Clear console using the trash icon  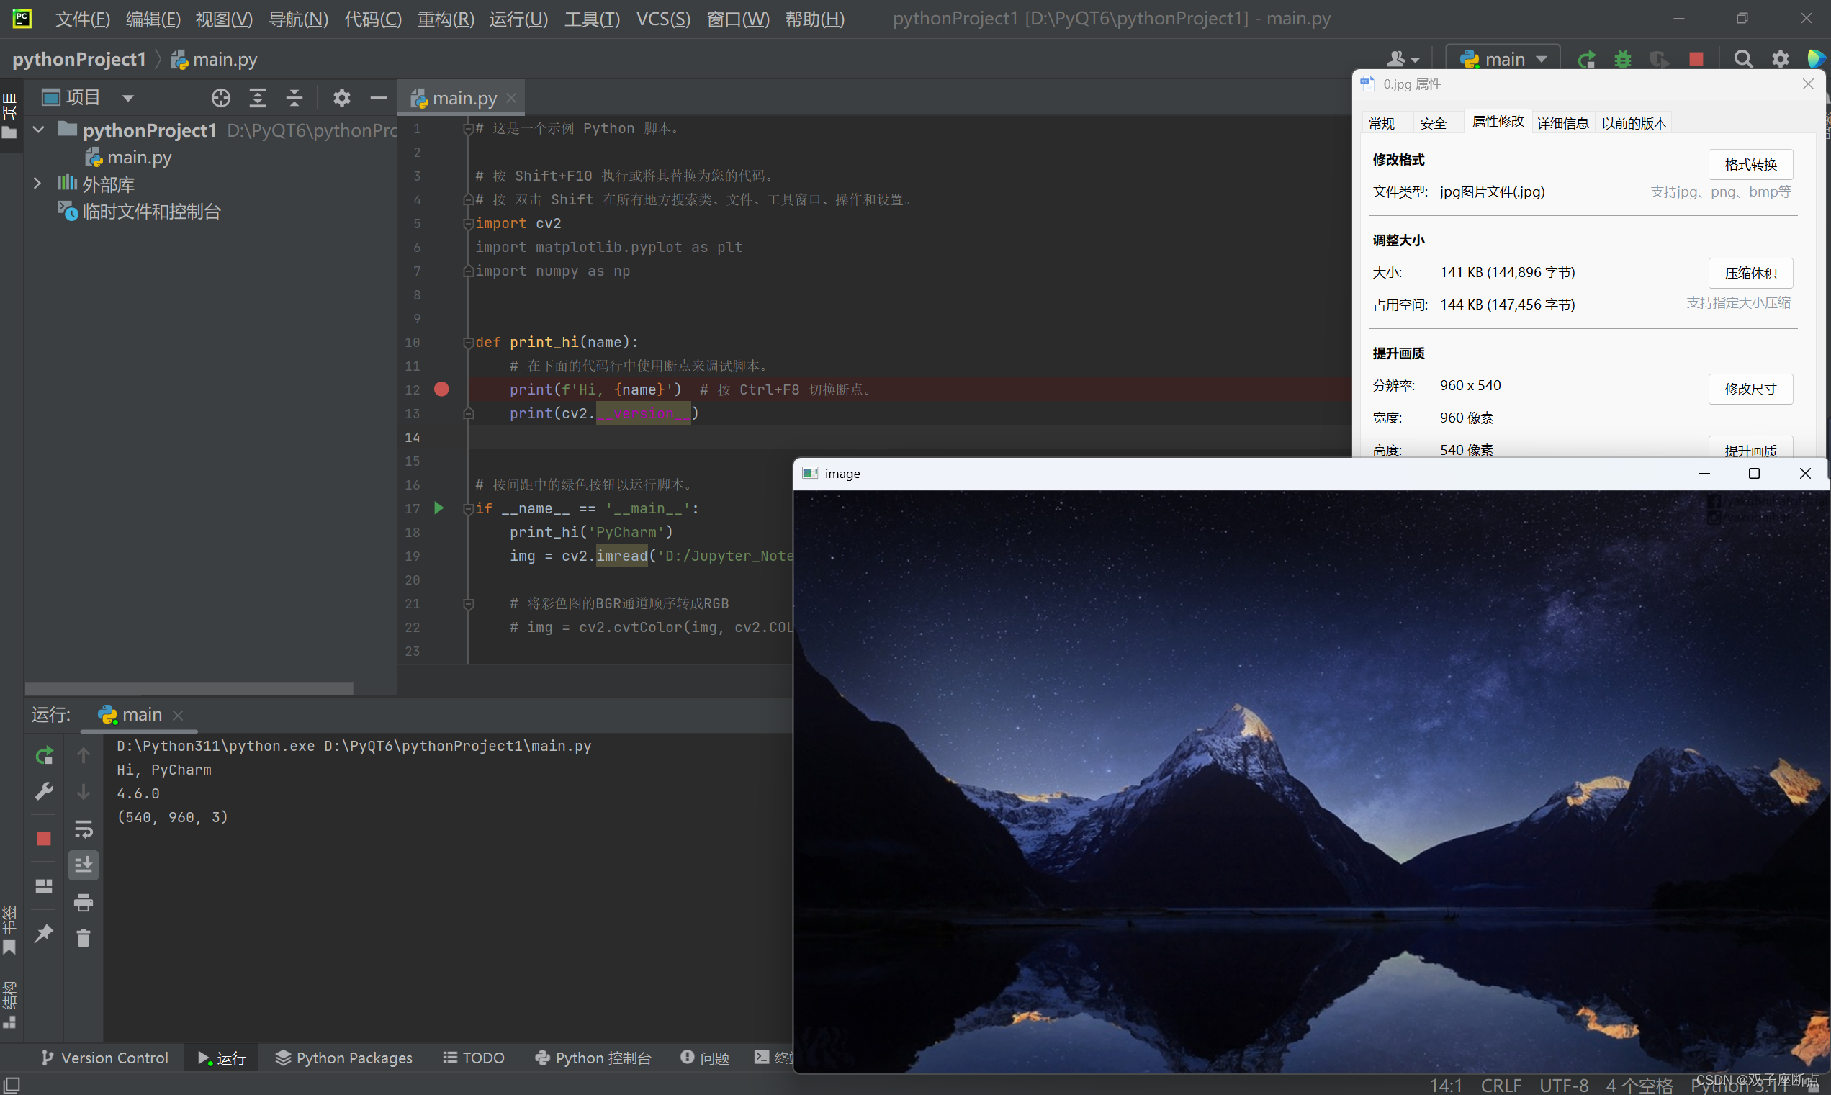pyautogui.click(x=84, y=936)
